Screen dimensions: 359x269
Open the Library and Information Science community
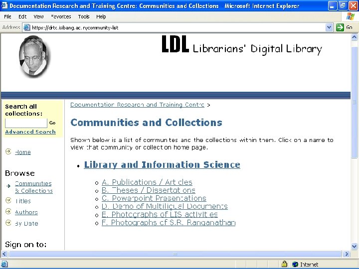tap(162, 165)
